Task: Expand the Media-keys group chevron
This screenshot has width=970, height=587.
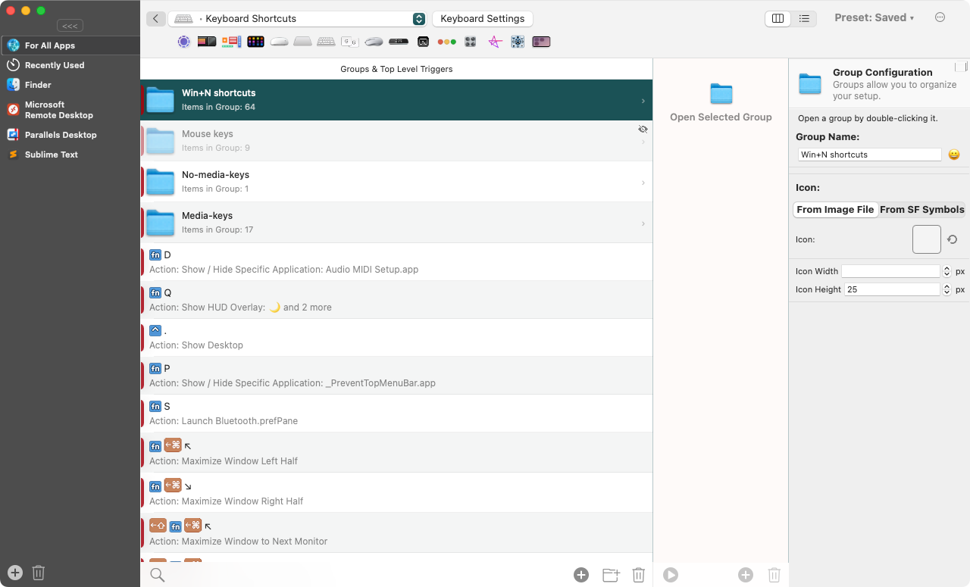Action: click(x=643, y=223)
